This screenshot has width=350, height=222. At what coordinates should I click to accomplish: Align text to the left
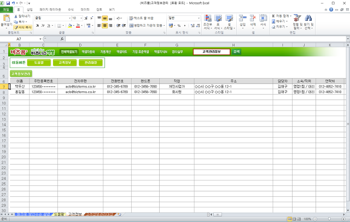pyautogui.click(x=100, y=26)
